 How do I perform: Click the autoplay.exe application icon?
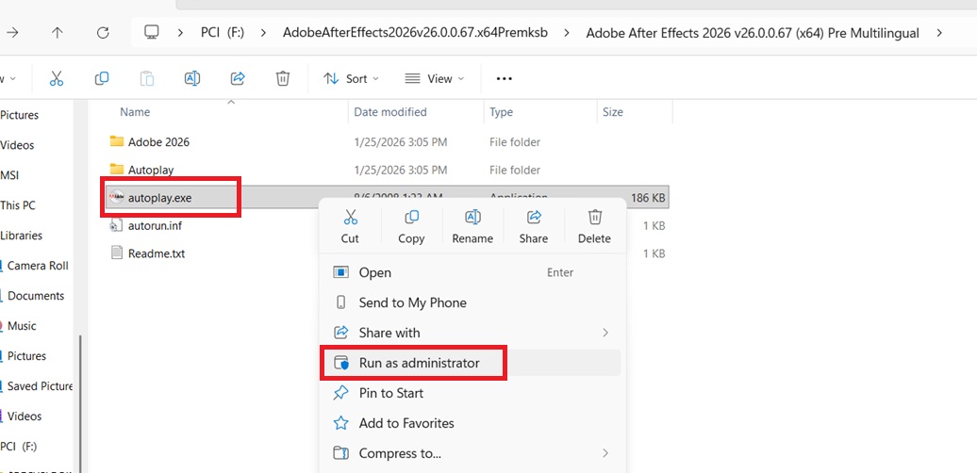(117, 198)
